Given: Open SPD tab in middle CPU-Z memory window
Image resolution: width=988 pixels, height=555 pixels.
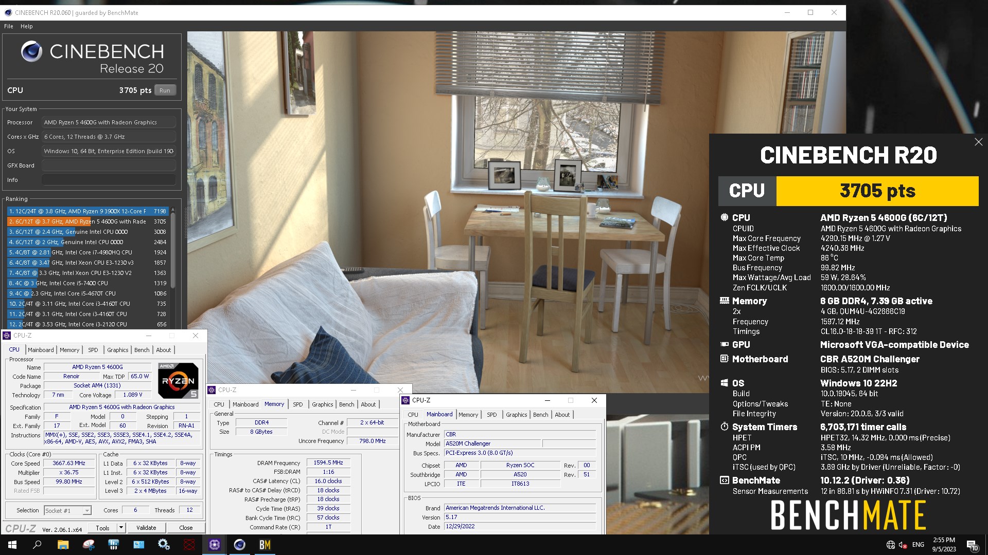Looking at the screenshot, I should (297, 404).
